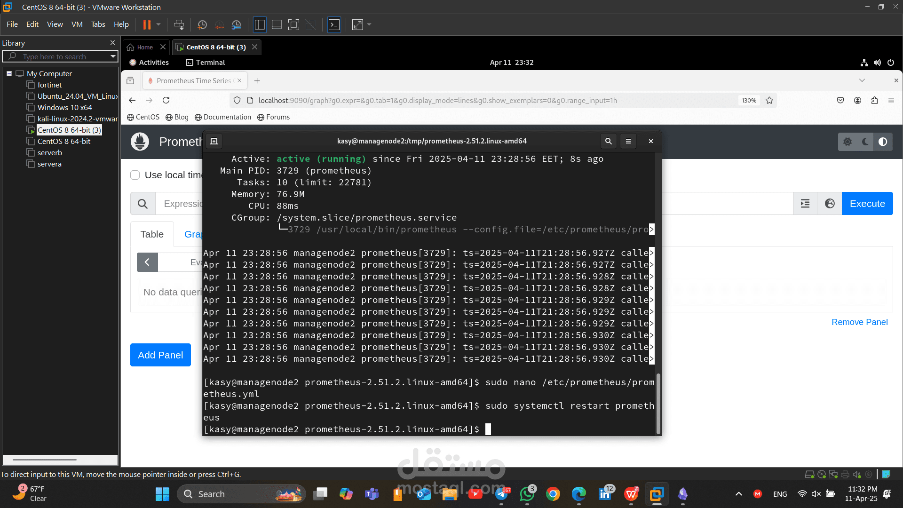Screen dimensions: 903x508
Task: Open WhatsApp from the Windows taskbar
Action: click(527, 494)
